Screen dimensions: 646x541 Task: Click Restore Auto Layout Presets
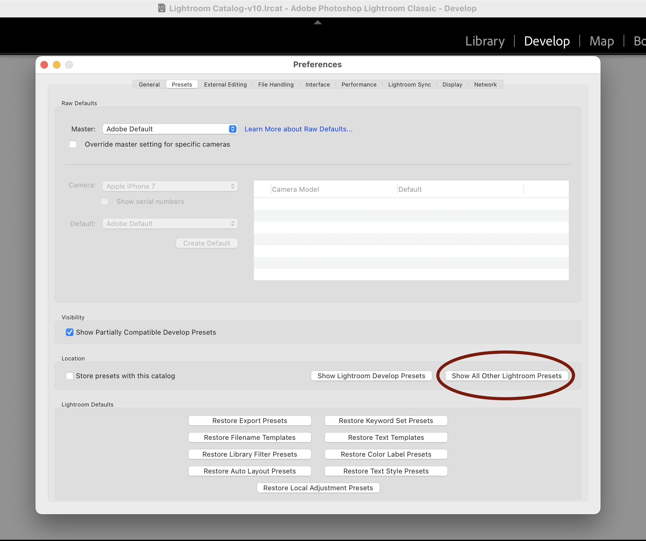250,471
